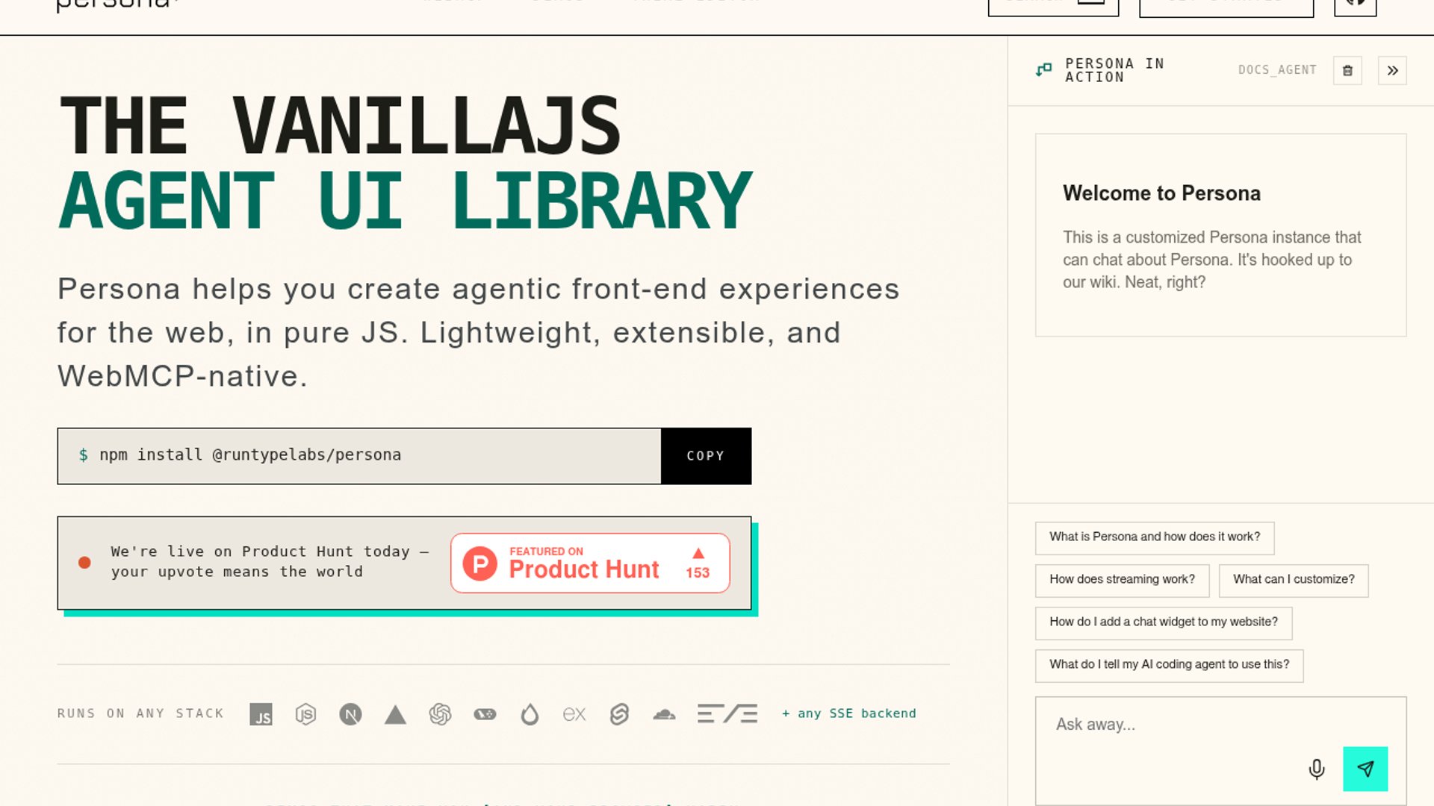Click the Cloudflare cloud stack icon
1434x806 pixels.
coord(664,714)
